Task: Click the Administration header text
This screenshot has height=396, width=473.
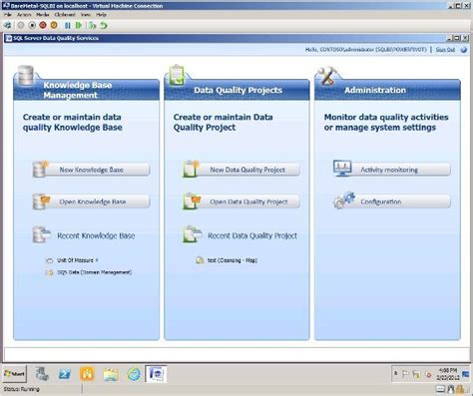Action: point(375,90)
